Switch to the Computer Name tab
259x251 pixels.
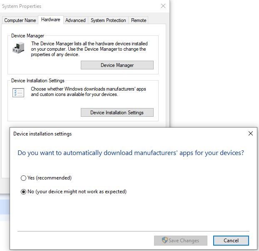tap(20, 20)
